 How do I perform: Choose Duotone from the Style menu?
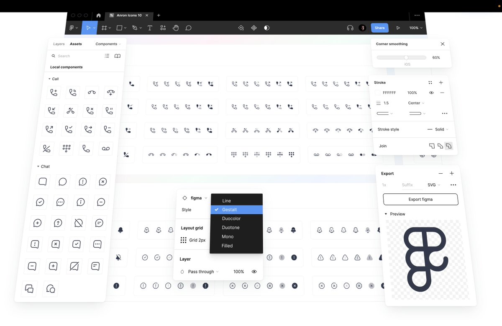tap(236, 228)
